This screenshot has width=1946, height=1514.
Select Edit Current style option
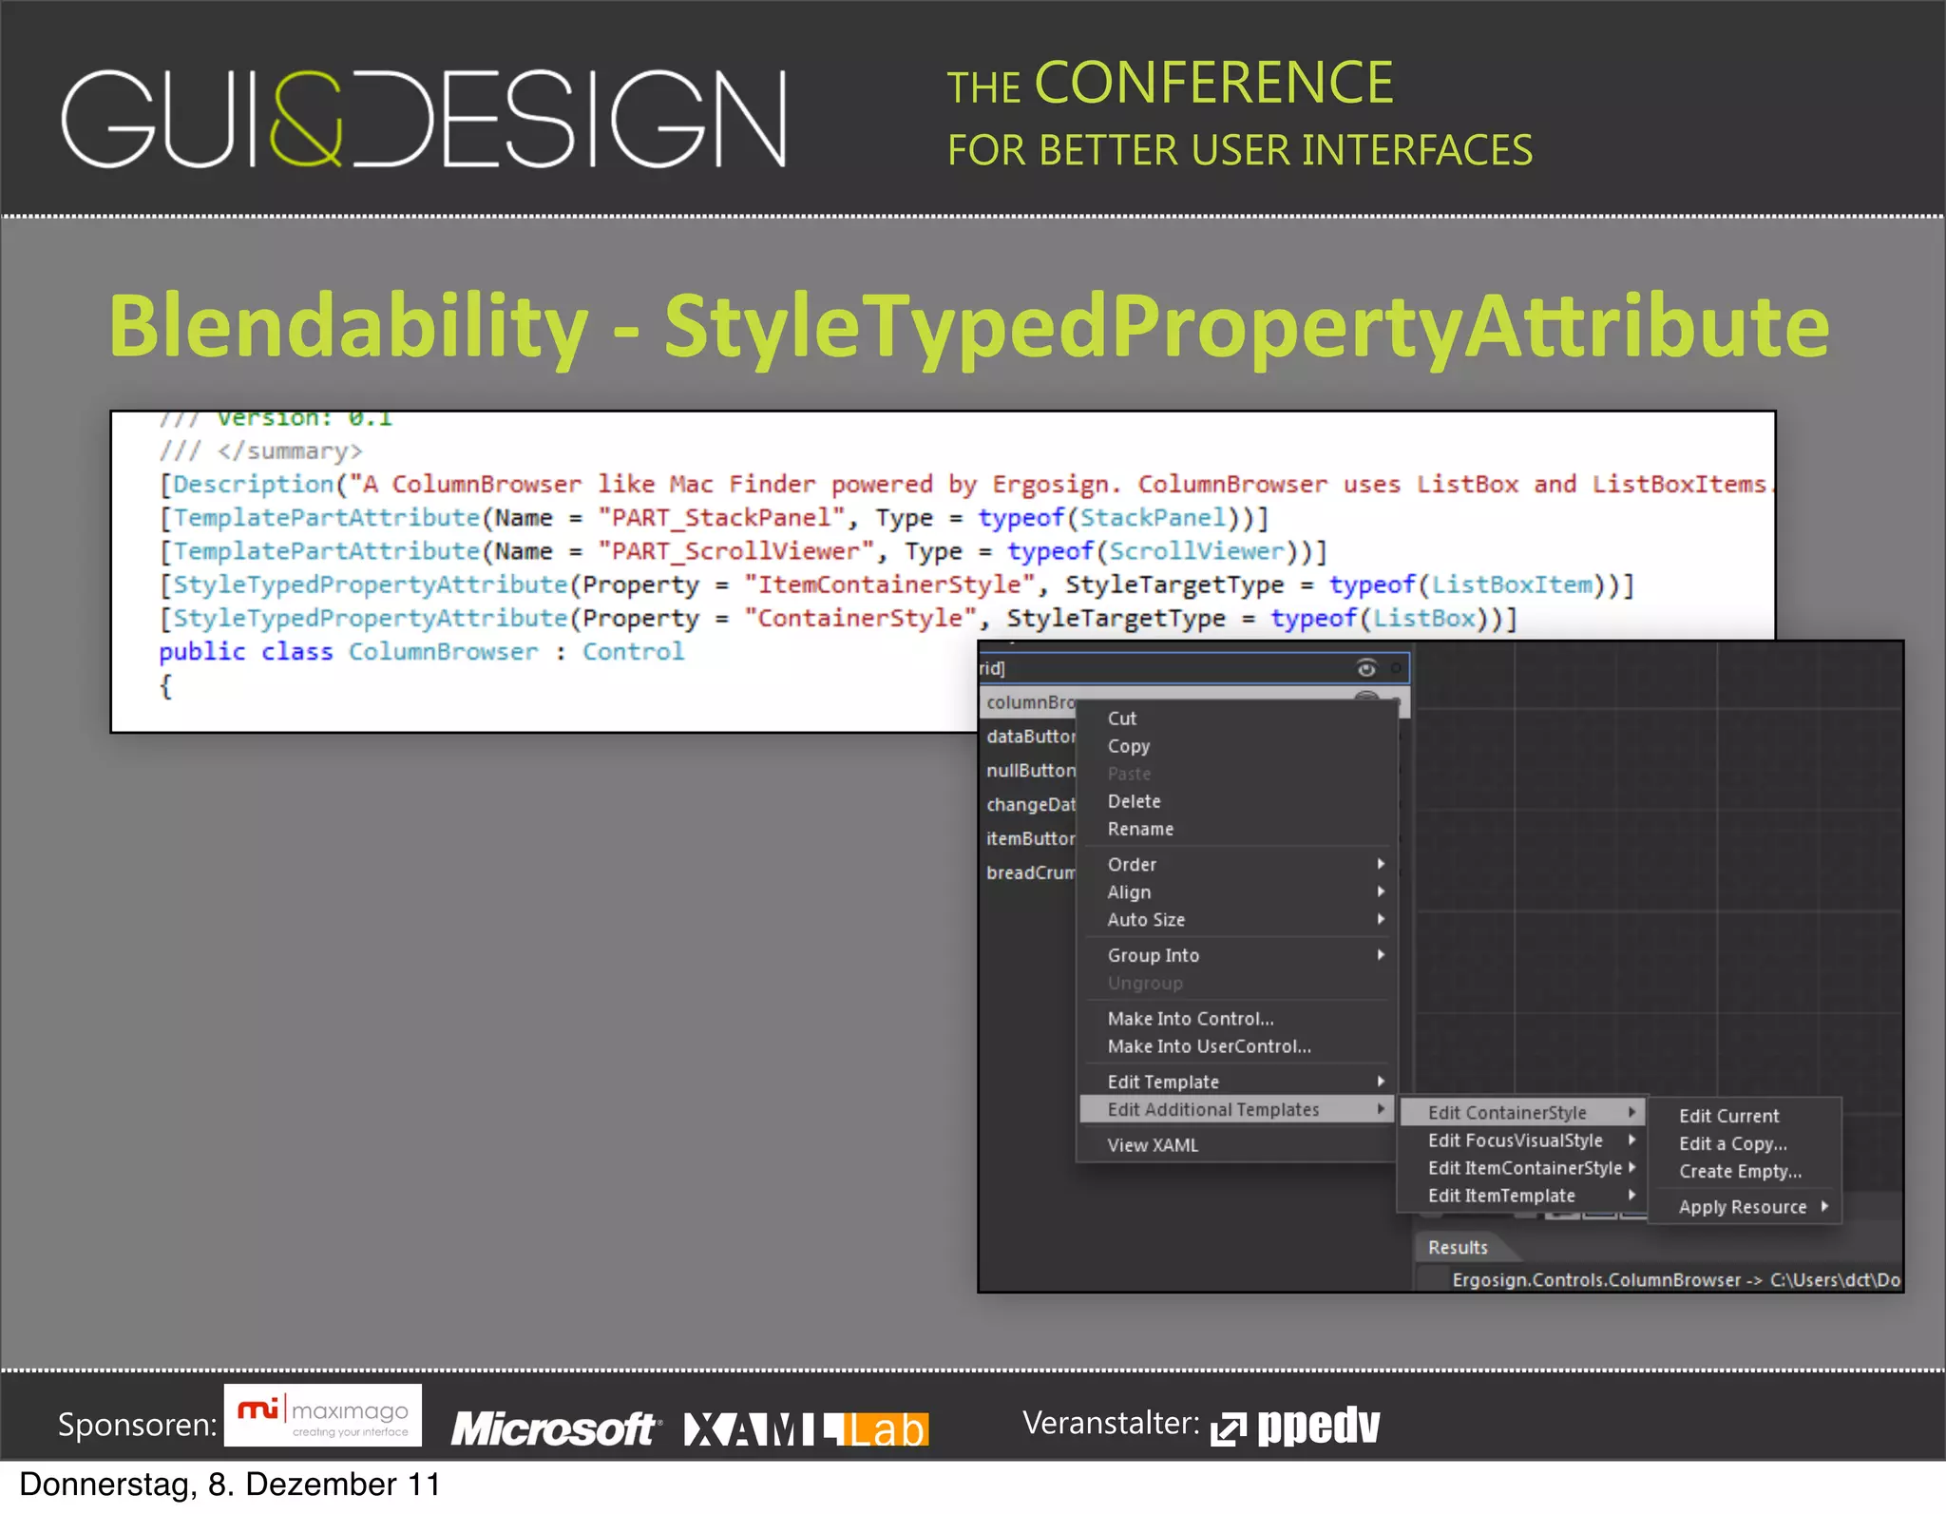click(x=1745, y=1116)
